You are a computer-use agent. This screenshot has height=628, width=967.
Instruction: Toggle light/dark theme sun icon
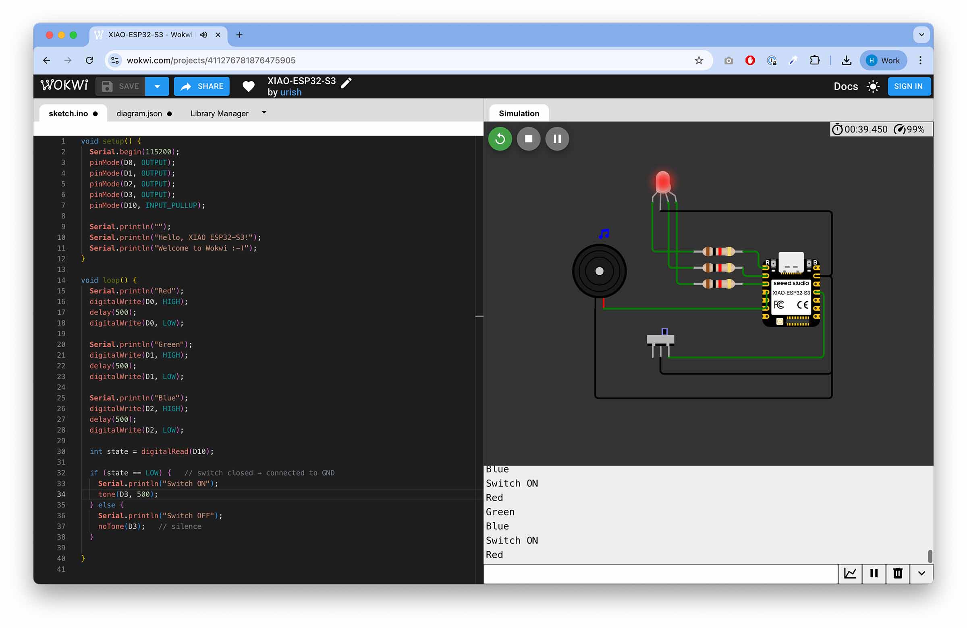coord(873,86)
